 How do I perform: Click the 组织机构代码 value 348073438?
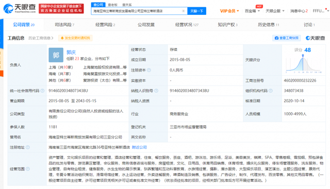[293, 91]
